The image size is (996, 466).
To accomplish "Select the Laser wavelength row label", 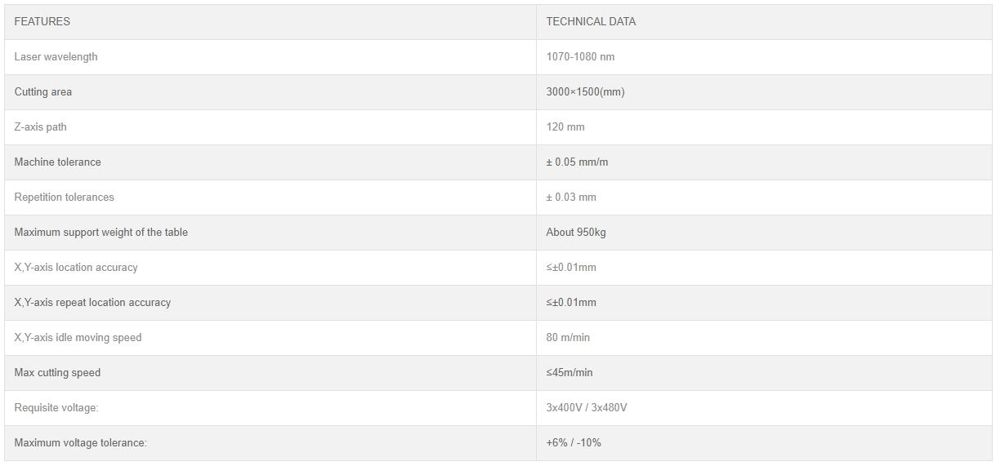I will pyautogui.click(x=56, y=57).
